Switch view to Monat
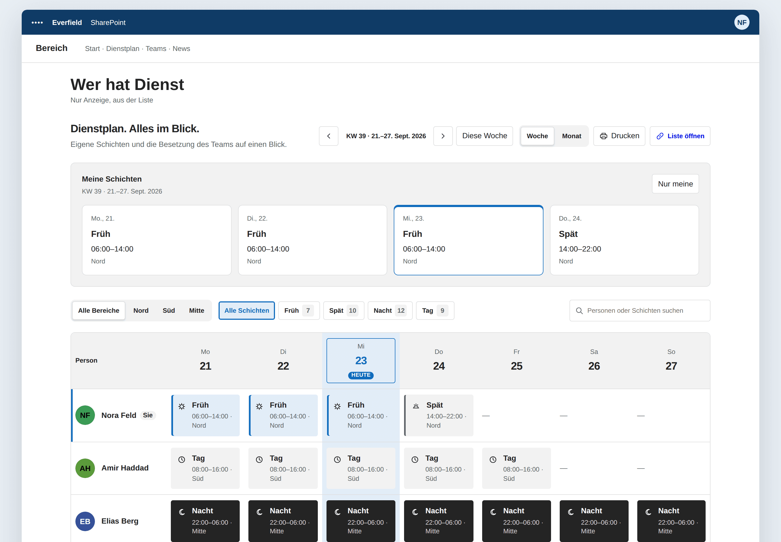The image size is (781, 542). [x=571, y=136]
